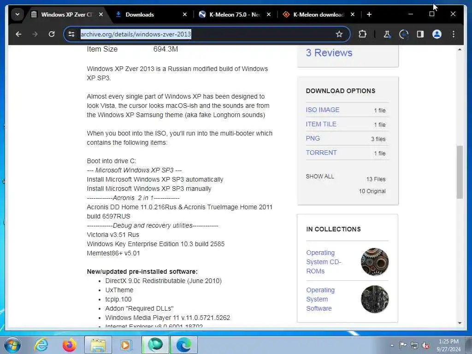472x354 pixels.
Task: Click the 'Memtest86+ v5.01' line
Action: 113,253
